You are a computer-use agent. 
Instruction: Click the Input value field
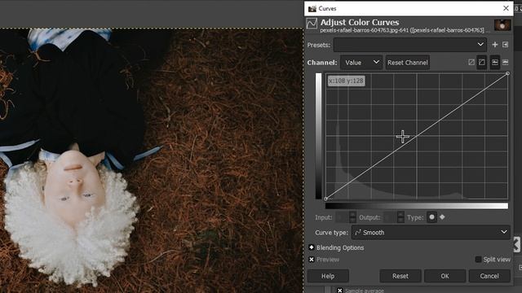tap(342, 217)
